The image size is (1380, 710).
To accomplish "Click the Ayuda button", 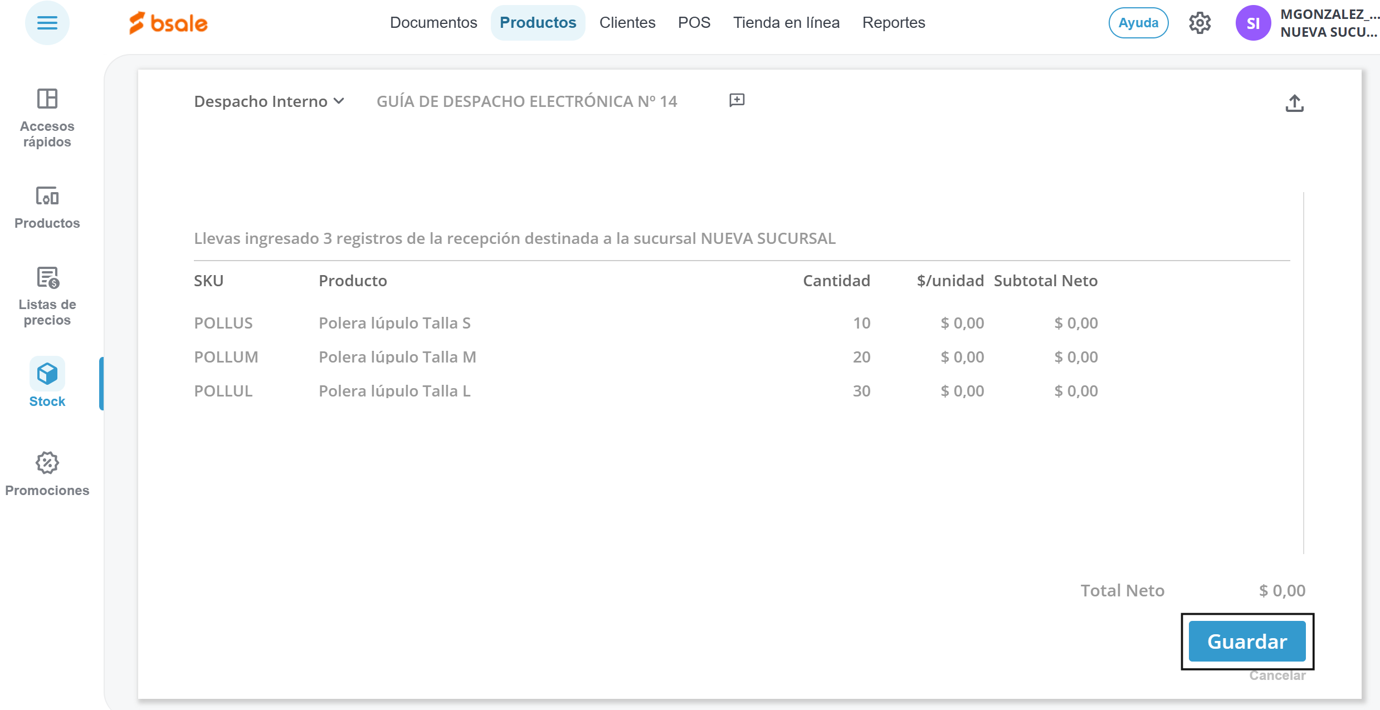I will [x=1138, y=23].
